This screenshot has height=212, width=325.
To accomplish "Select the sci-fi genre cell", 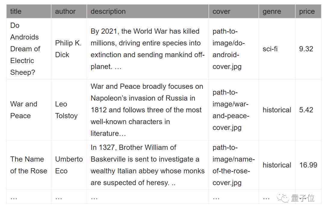I will coord(277,49).
